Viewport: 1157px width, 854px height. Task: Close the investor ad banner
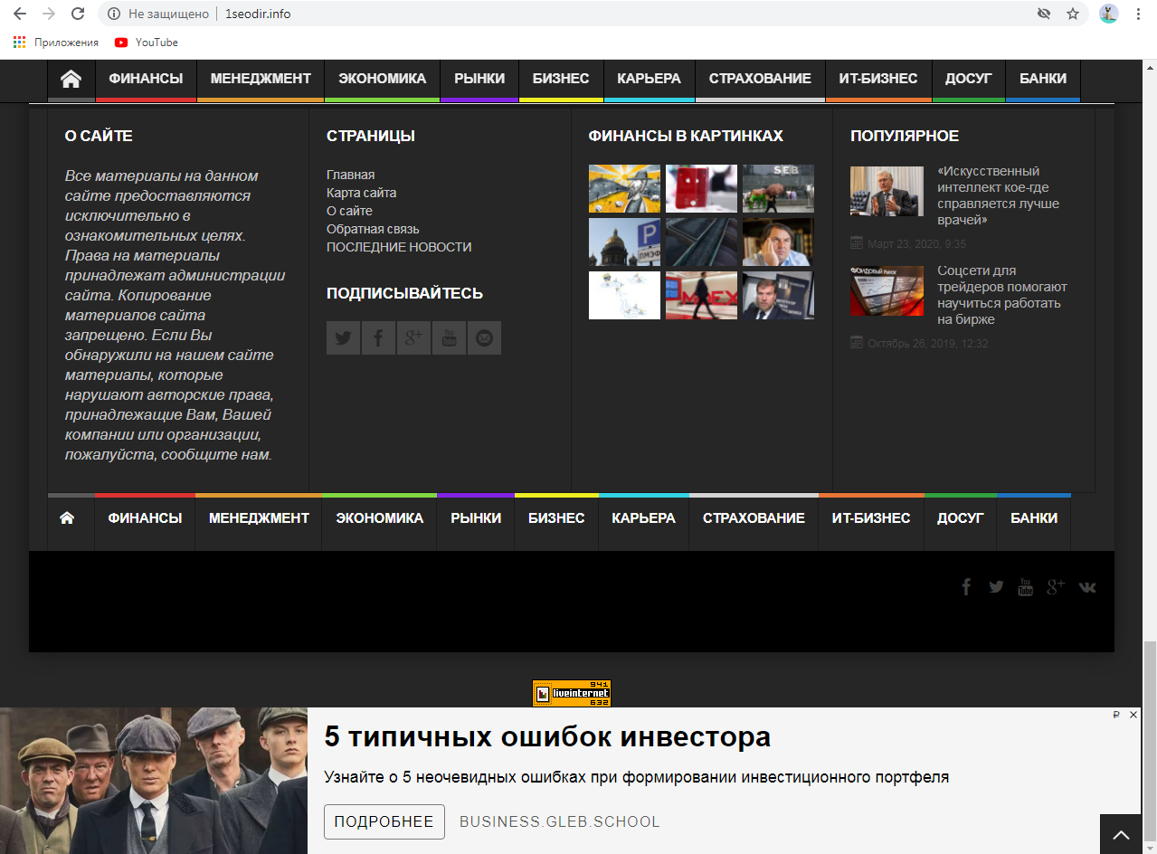pyautogui.click(x=1133, y=715)
